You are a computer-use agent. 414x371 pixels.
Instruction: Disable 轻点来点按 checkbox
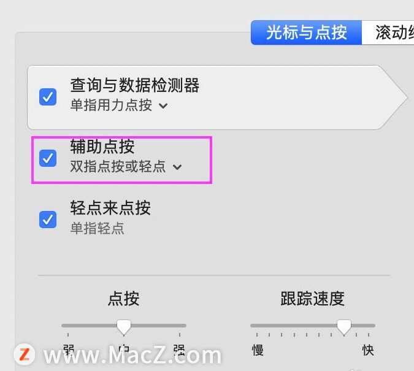48,220
